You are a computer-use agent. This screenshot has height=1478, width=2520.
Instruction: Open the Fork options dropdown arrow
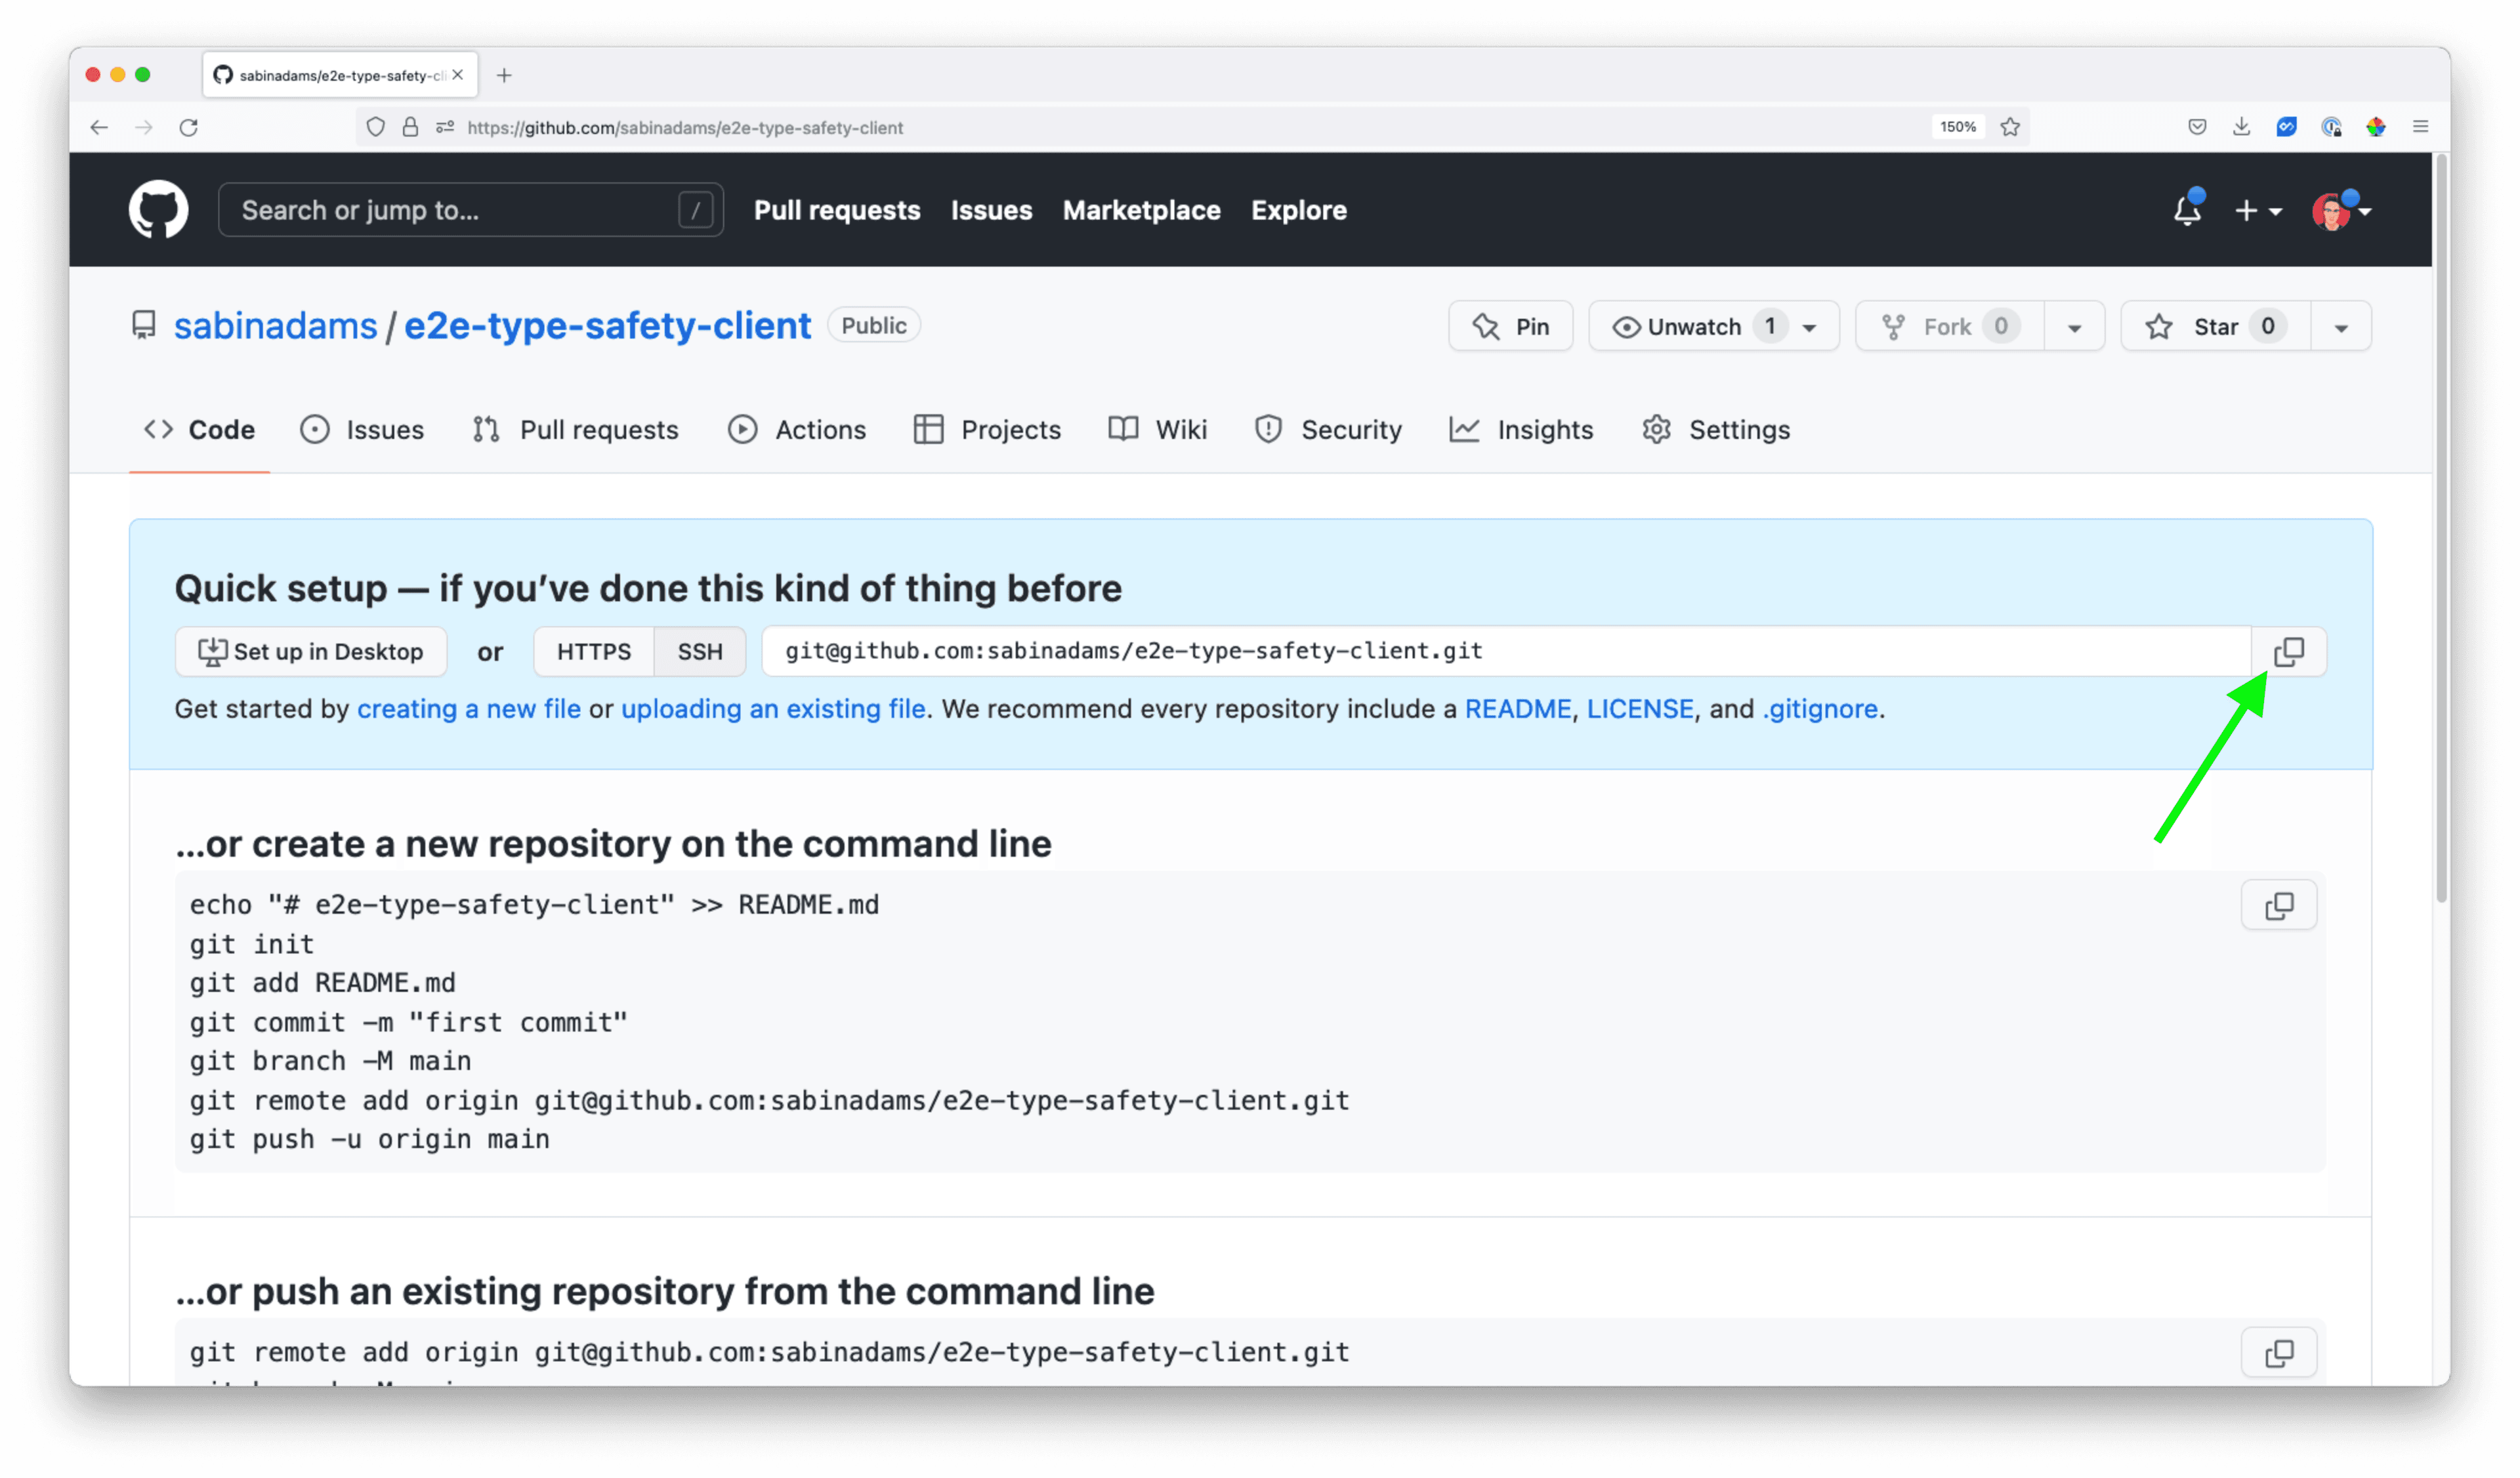tap(2074, 327)
